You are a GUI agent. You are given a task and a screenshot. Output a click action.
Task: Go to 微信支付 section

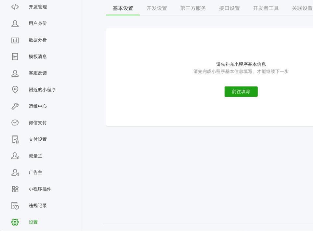[38, 123]
